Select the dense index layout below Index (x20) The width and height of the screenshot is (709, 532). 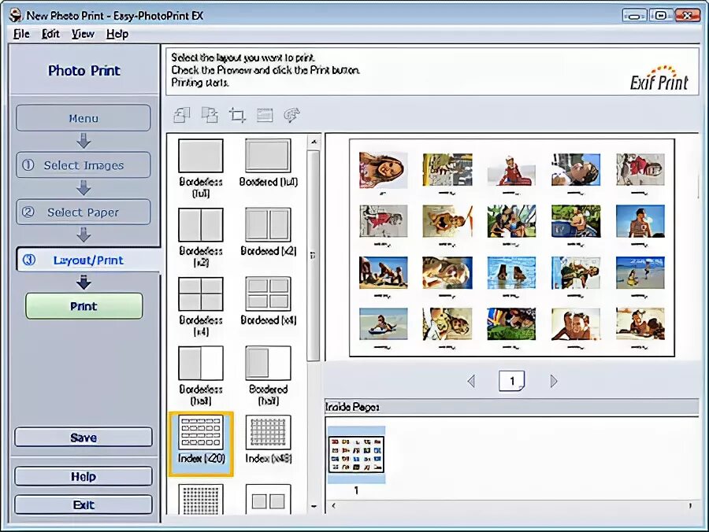[201, 499]
